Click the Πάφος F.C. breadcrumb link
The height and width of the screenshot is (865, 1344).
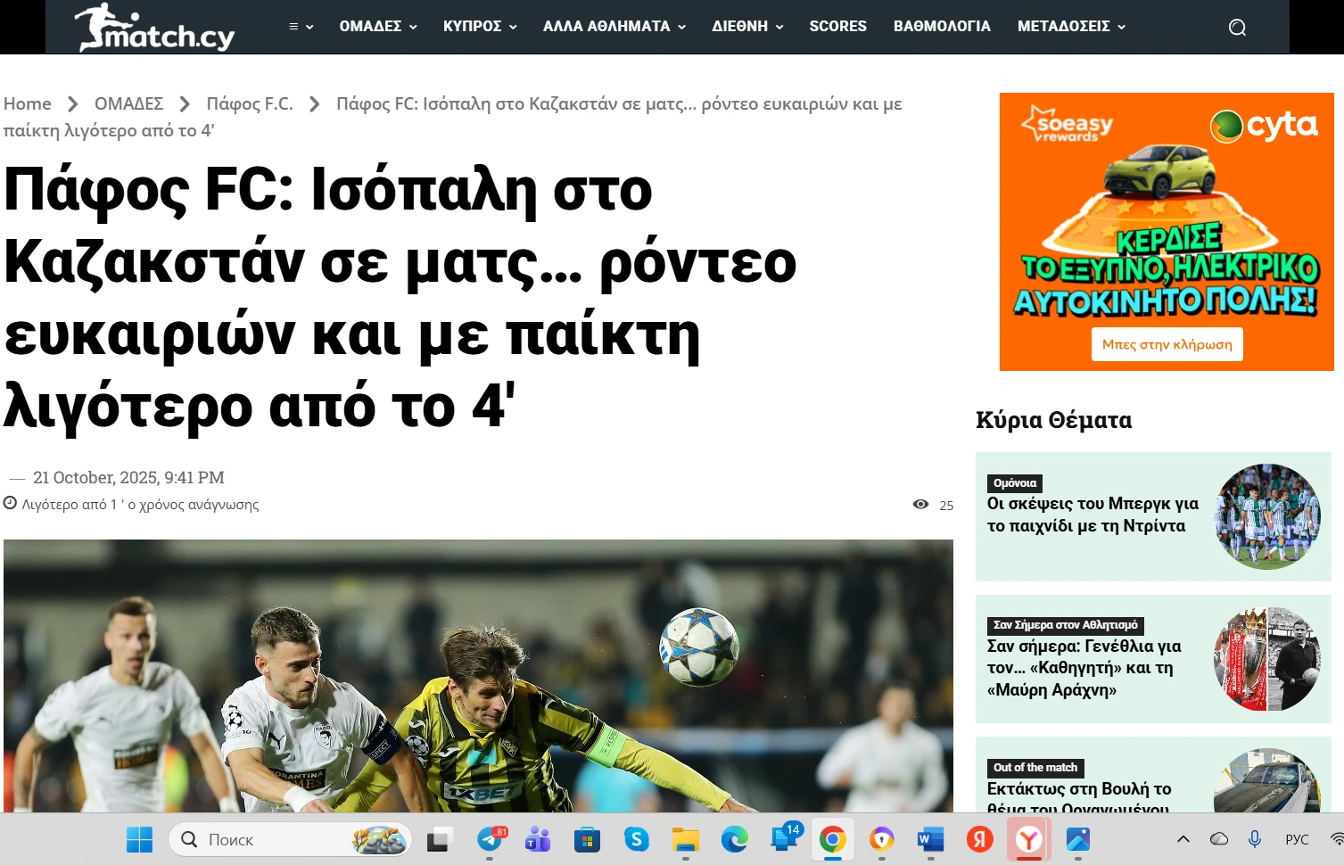tap(250, 104)
